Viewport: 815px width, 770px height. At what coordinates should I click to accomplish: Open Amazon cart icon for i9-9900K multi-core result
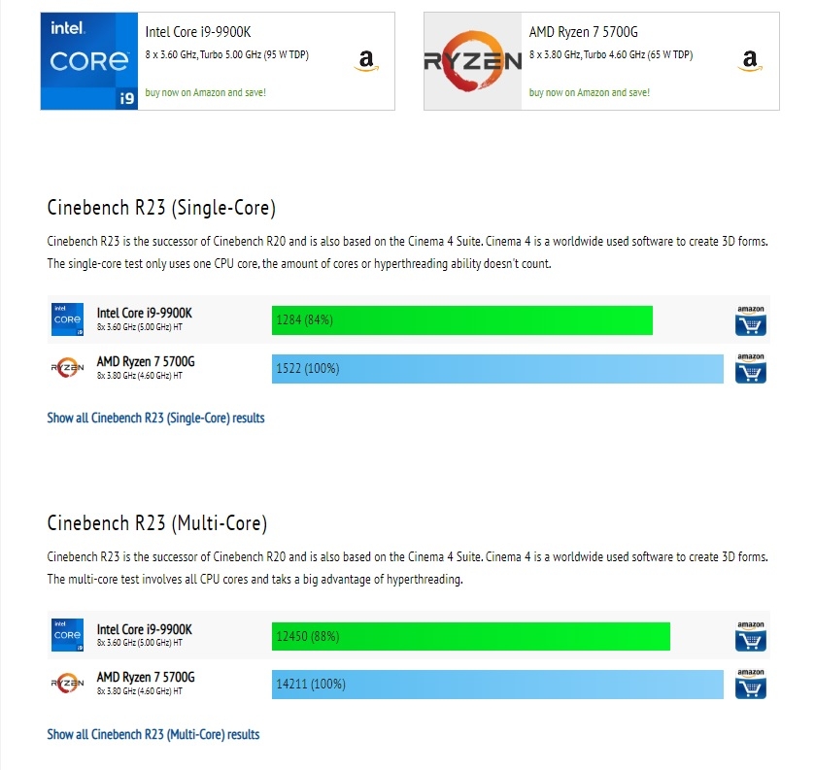751,636
